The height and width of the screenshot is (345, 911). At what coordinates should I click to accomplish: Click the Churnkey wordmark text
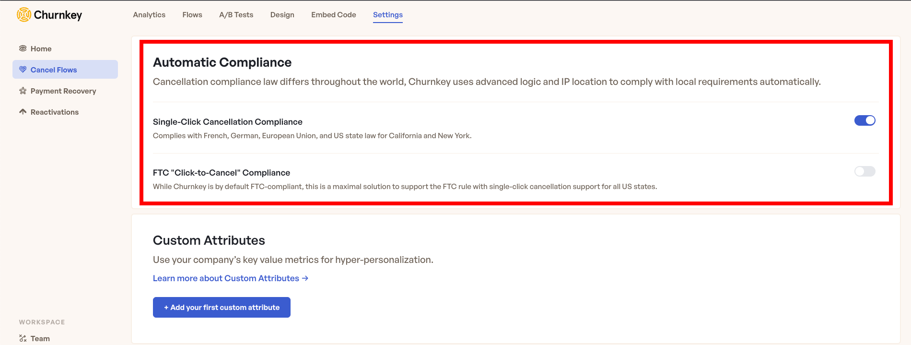[58, 15]
